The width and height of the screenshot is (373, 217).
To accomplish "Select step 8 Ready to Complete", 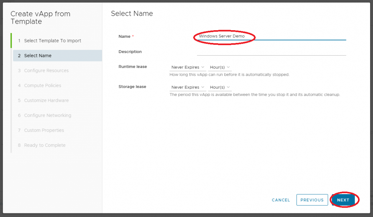I will (58, 145).
